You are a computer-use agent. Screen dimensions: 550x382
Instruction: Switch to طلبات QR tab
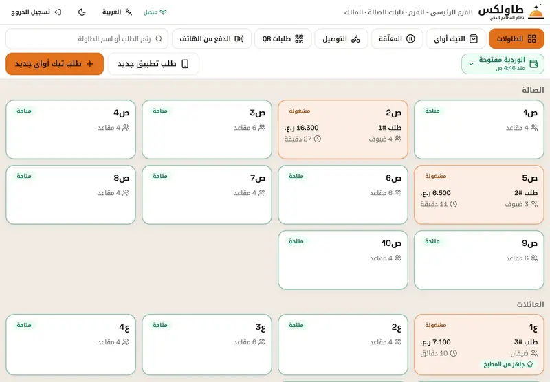pos(283,38)
